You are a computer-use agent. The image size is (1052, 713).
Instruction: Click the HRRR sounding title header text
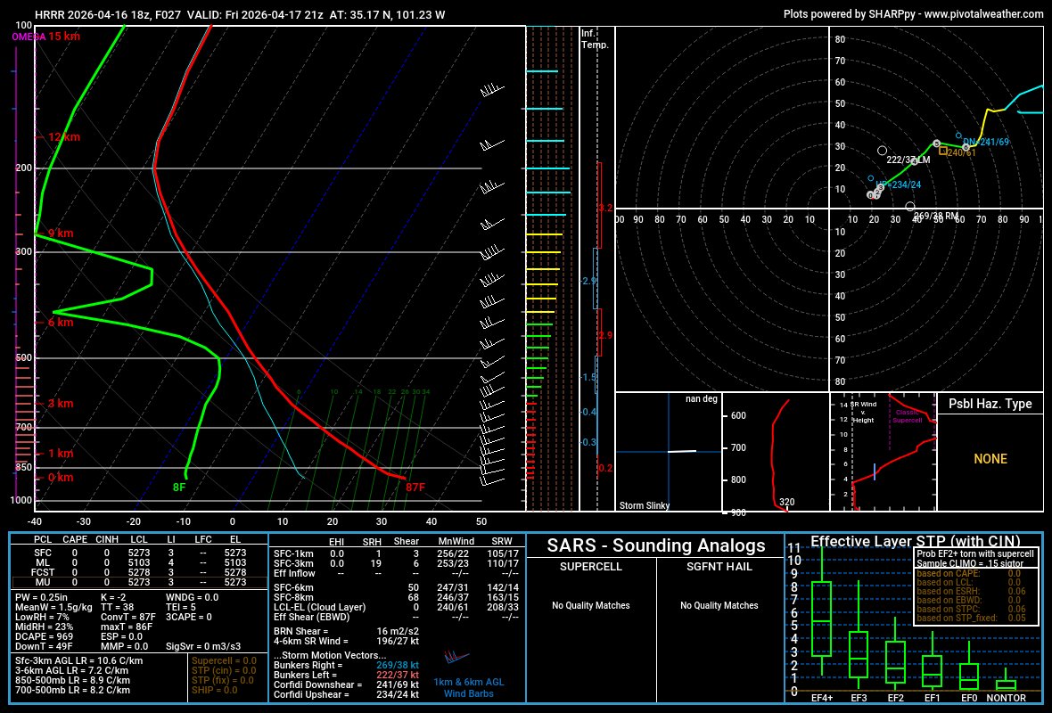pos(240,14)
